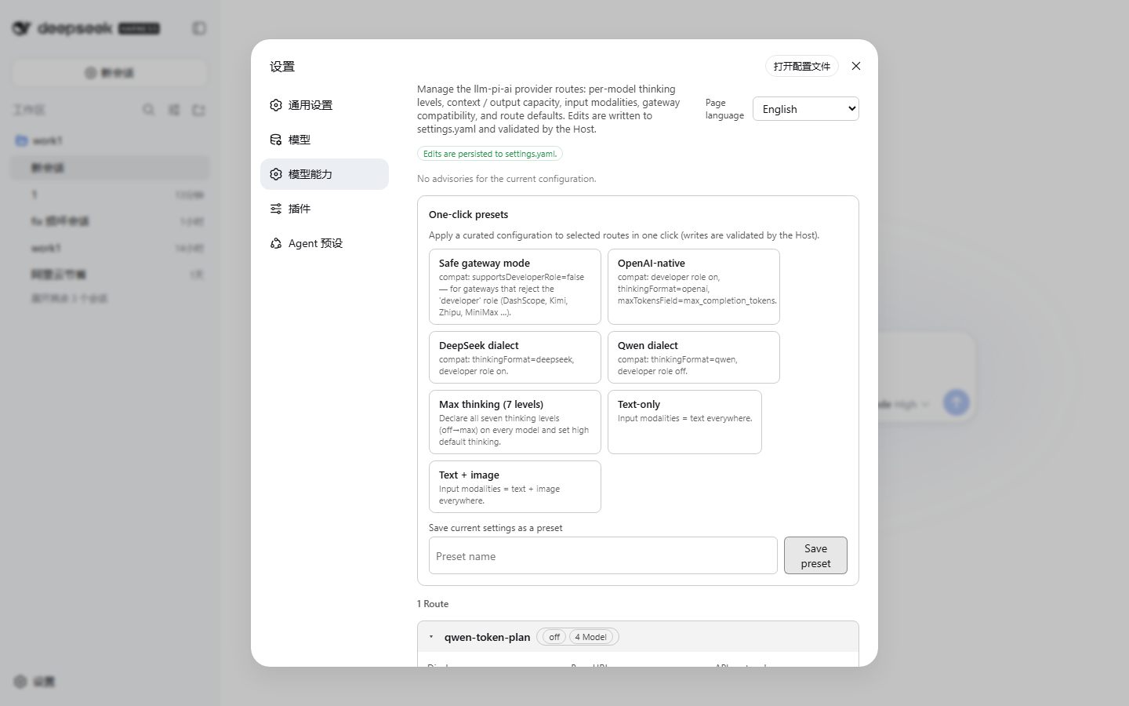Click the 打开配置文件 button

pyautogui.click(x=802, y=66)
